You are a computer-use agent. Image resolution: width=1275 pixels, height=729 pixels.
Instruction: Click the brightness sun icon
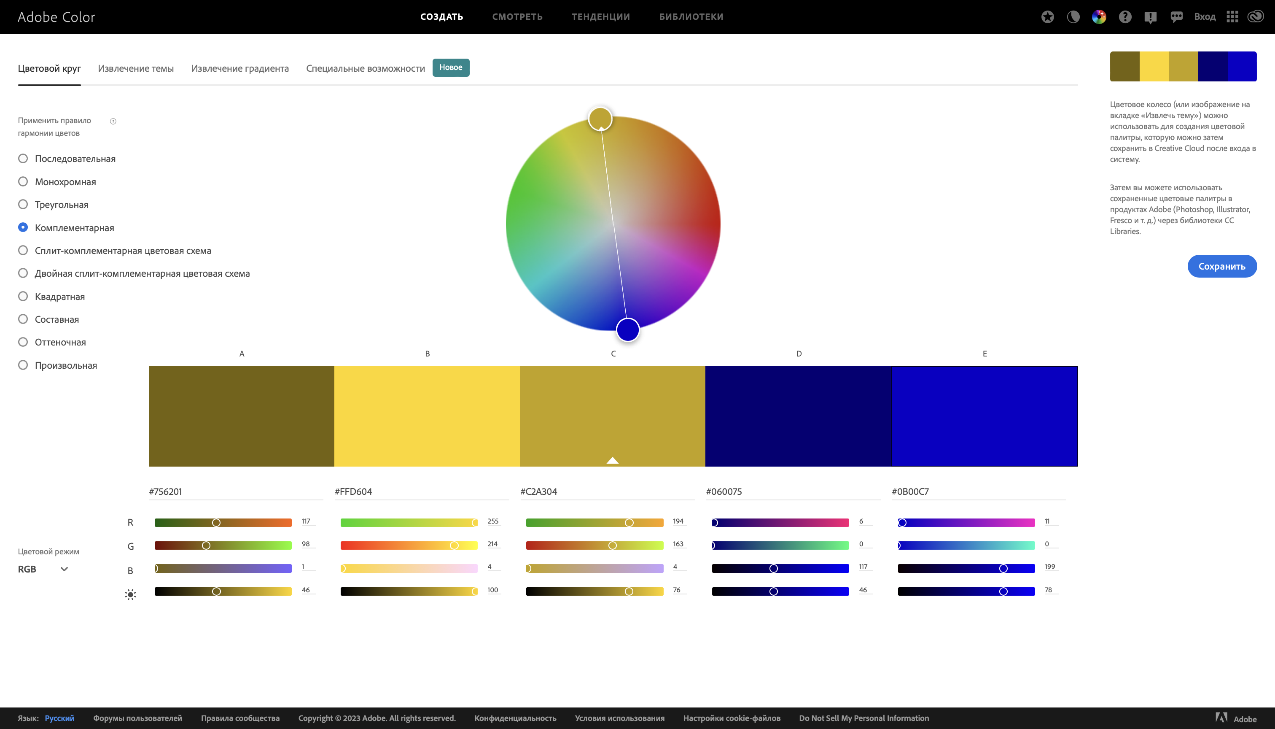pyautogui.click(x=130, y=594)
